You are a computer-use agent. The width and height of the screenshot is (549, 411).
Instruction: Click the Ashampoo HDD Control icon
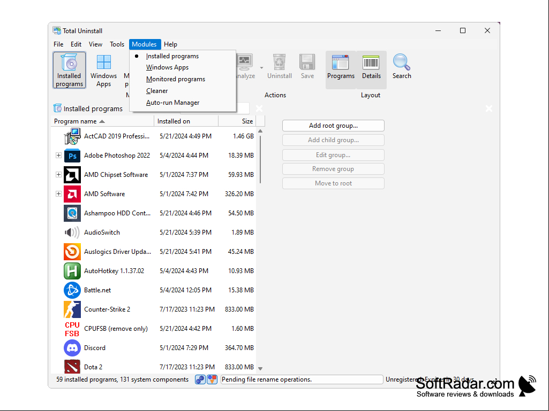(x=72, y=213)
